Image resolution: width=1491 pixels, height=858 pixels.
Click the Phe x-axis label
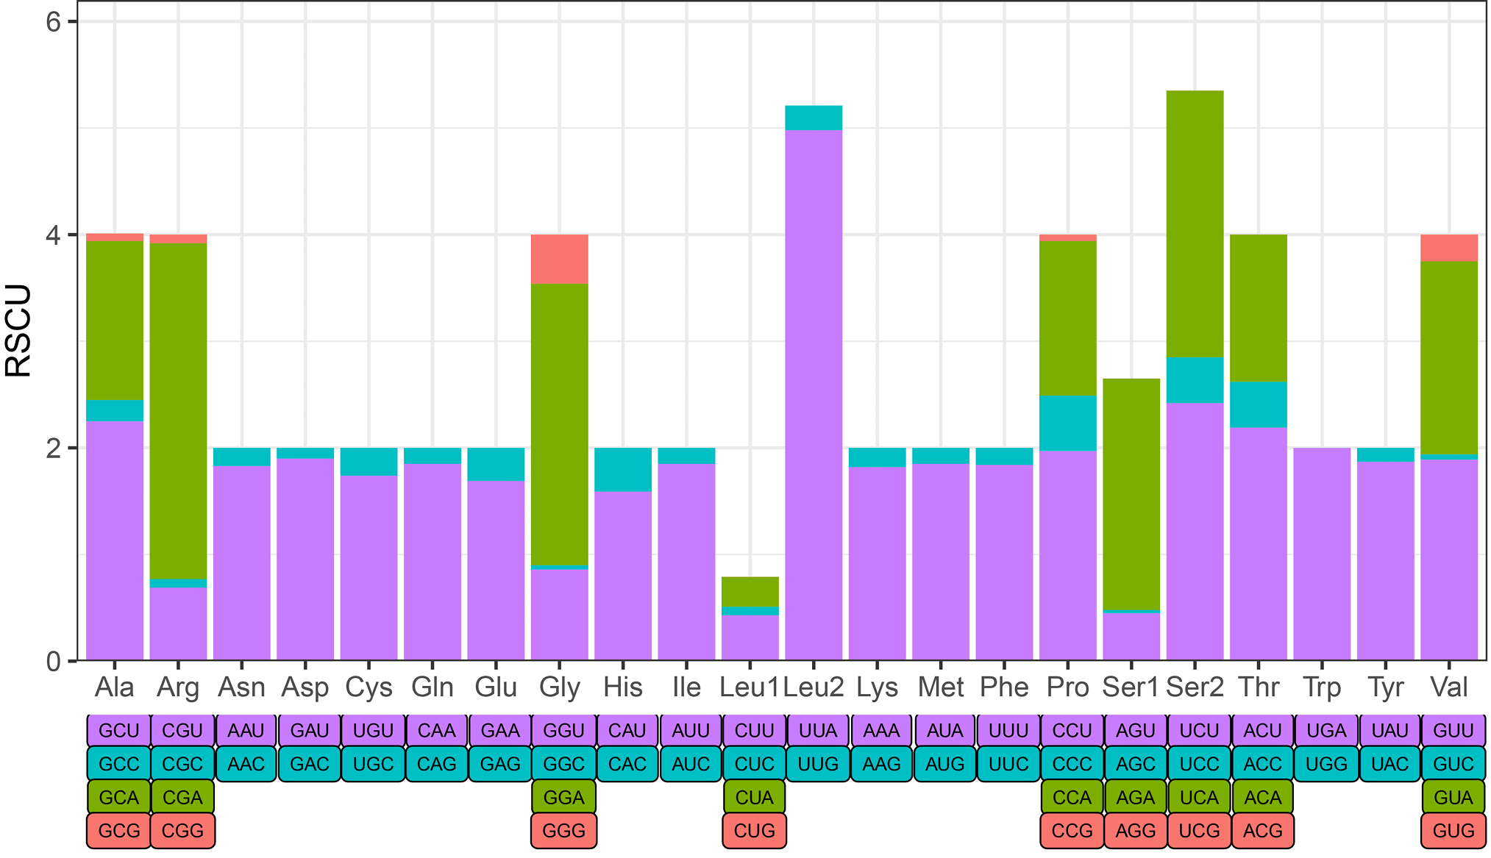[x=1004, y=687]
